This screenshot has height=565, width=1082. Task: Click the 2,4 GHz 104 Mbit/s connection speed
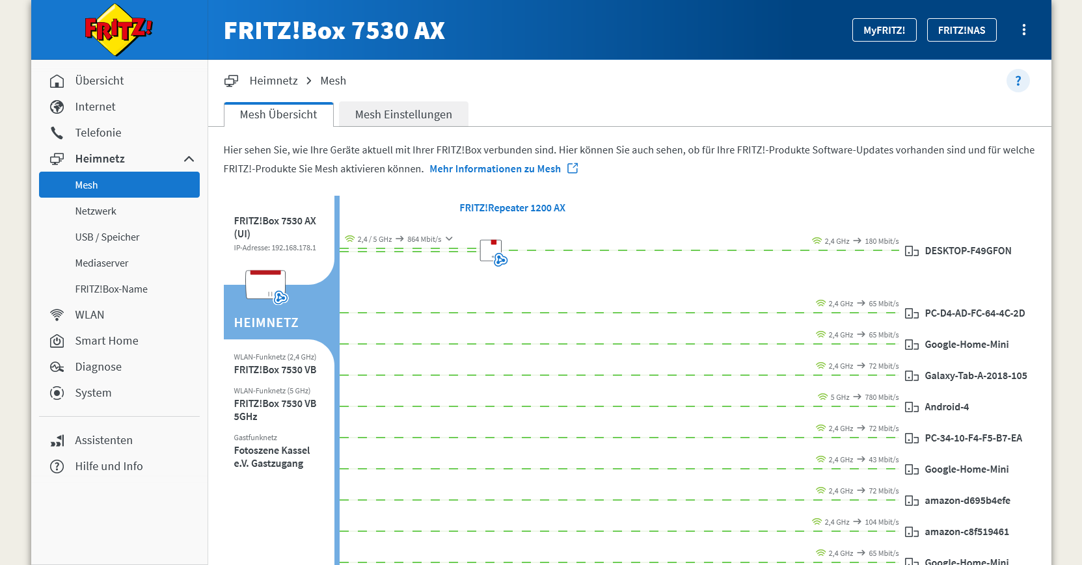[x=855, y=522]
